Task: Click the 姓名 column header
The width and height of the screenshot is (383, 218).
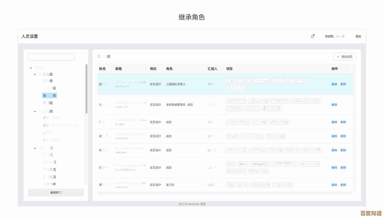Action: (x=102, y=69)
